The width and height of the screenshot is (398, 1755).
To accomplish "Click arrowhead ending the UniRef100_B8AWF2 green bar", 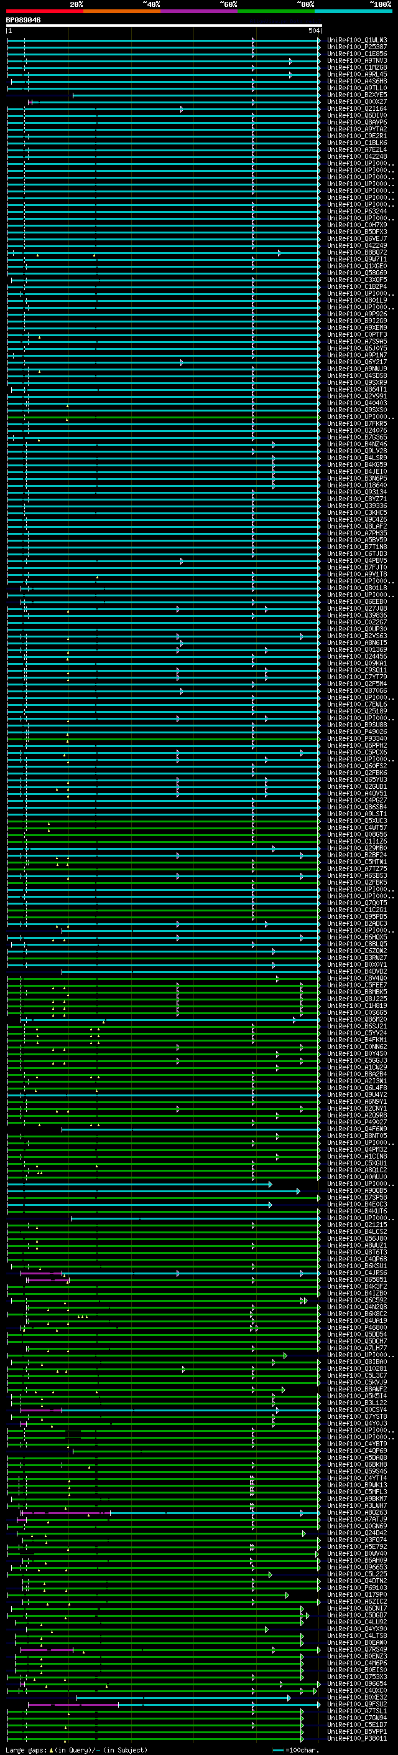I will pyautogui.click(x=284, y=1389).
